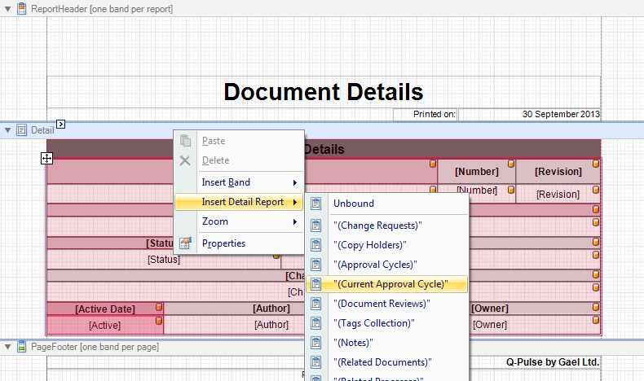Screen dimensions: 644x381
Task: Click the icon beside "(Copy Holders)"
Action: click(315, 245)
